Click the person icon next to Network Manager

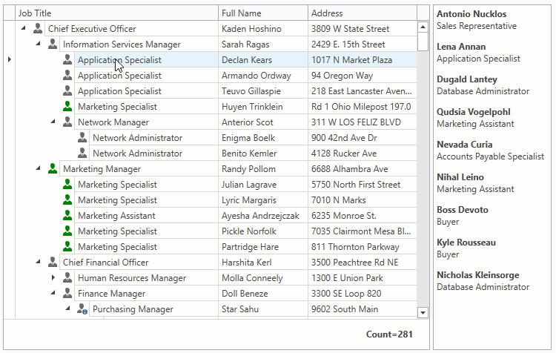tap(67, 122)
